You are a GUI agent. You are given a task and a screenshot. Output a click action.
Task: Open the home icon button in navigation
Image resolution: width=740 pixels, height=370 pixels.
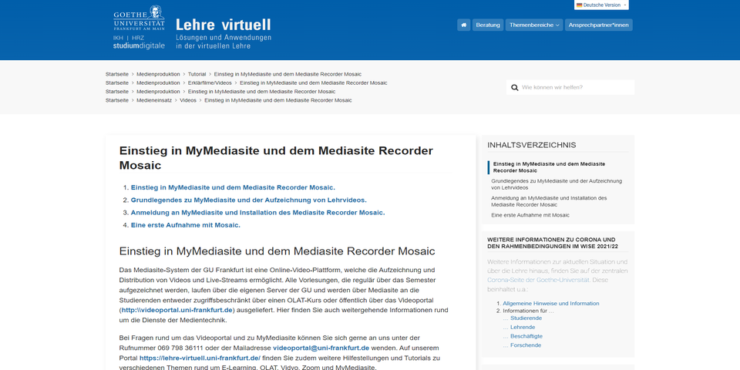click(463, 25)
